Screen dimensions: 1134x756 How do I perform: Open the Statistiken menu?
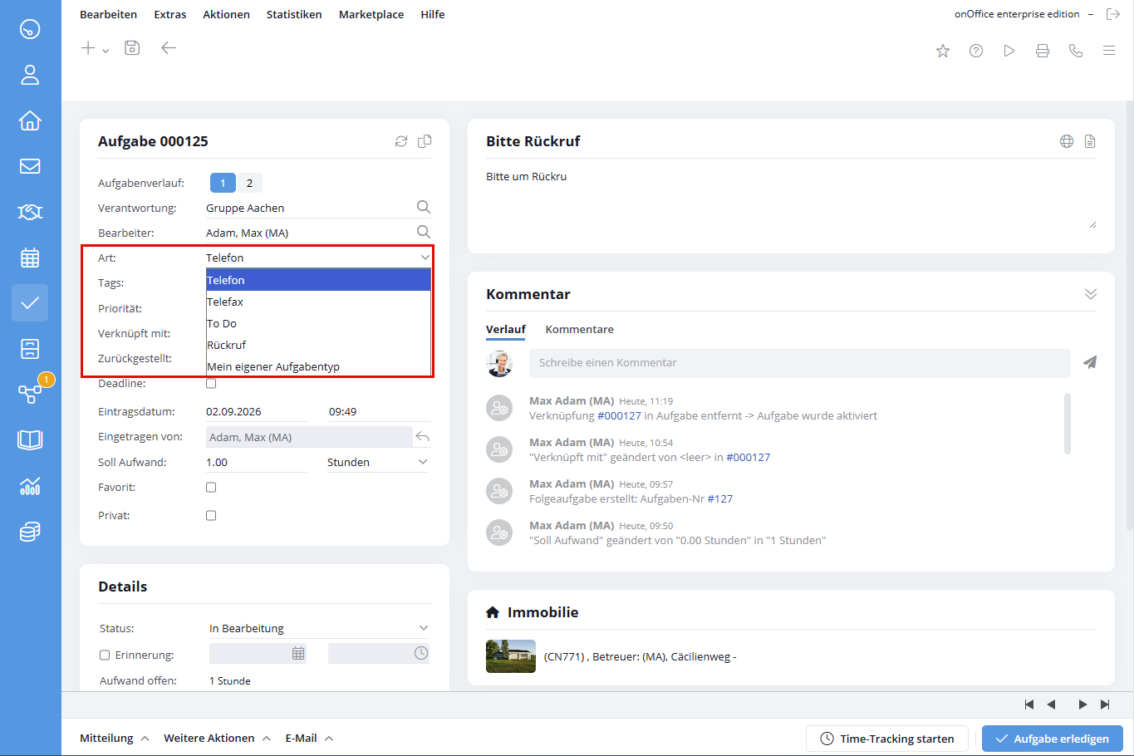[294, 14]
